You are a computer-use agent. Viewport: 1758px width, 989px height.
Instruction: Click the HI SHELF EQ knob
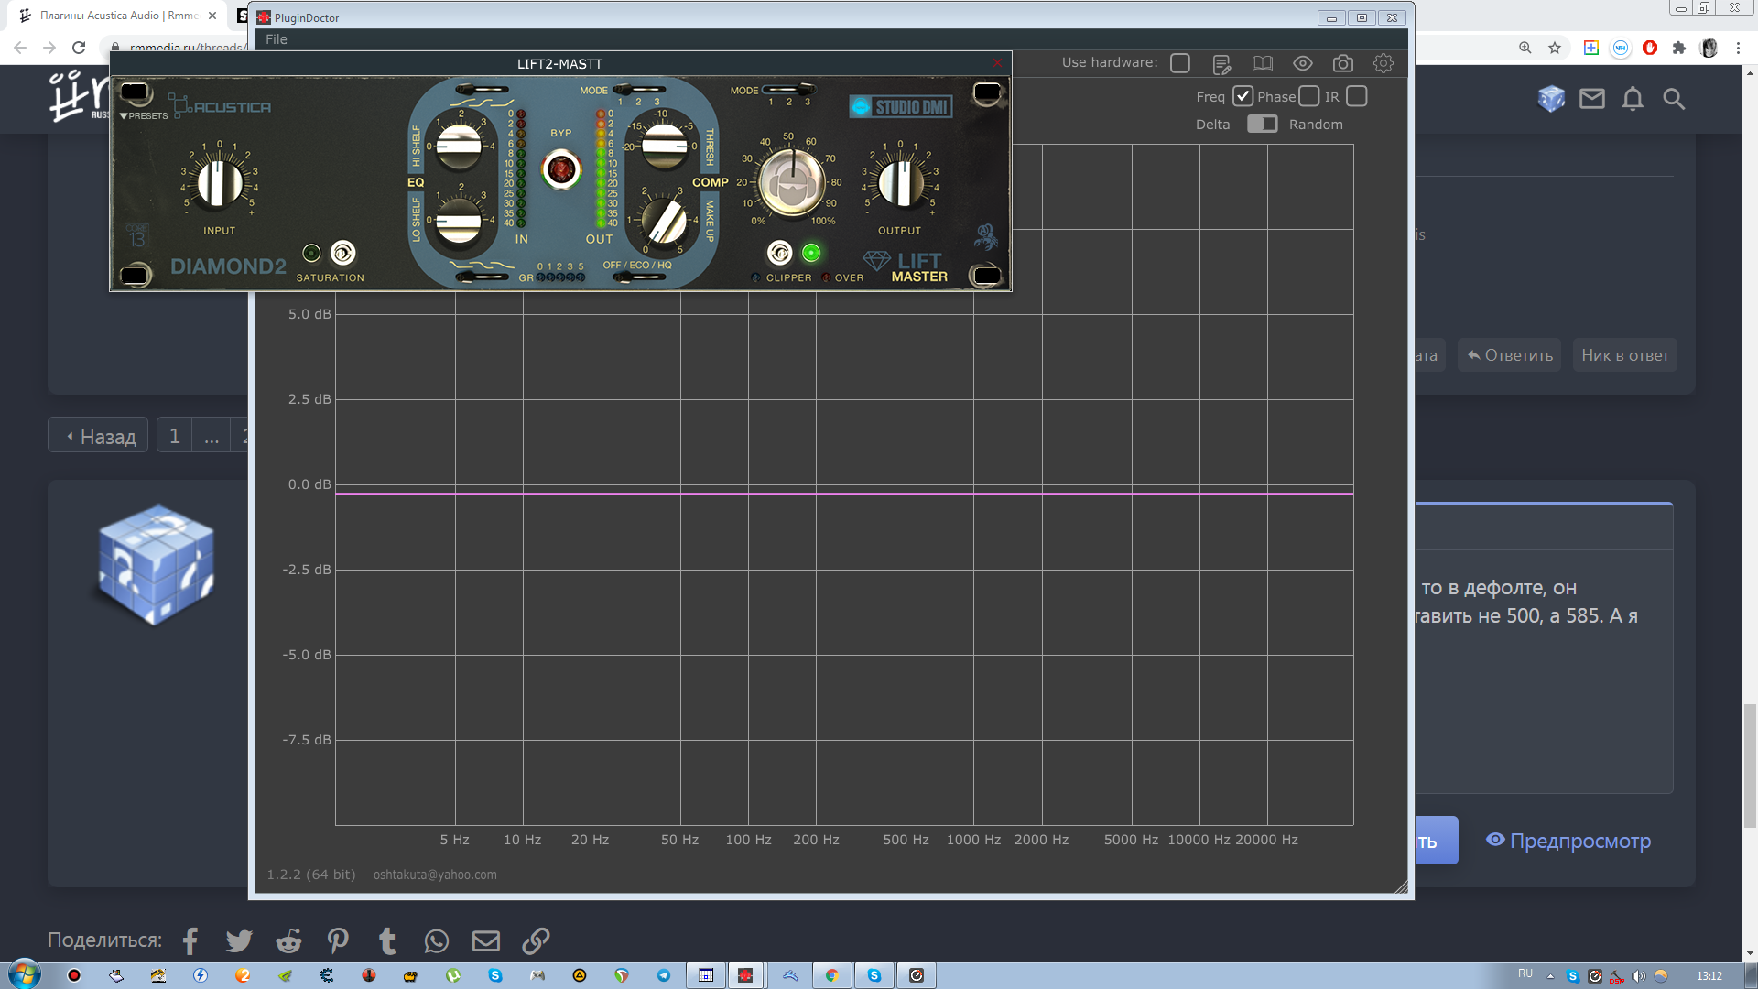[x=459, y=147]
